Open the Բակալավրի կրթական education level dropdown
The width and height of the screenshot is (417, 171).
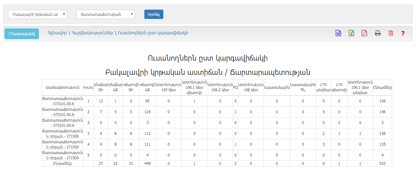click(x=37, y=14)
